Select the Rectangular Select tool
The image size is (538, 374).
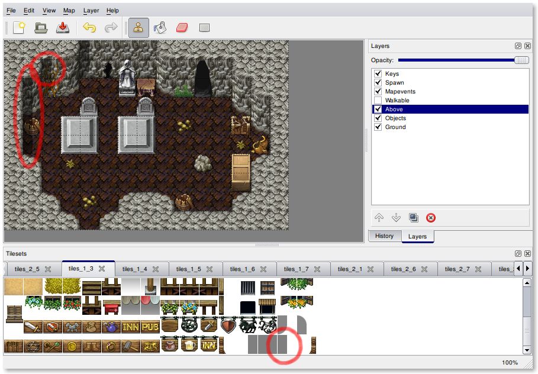[204, 27]
